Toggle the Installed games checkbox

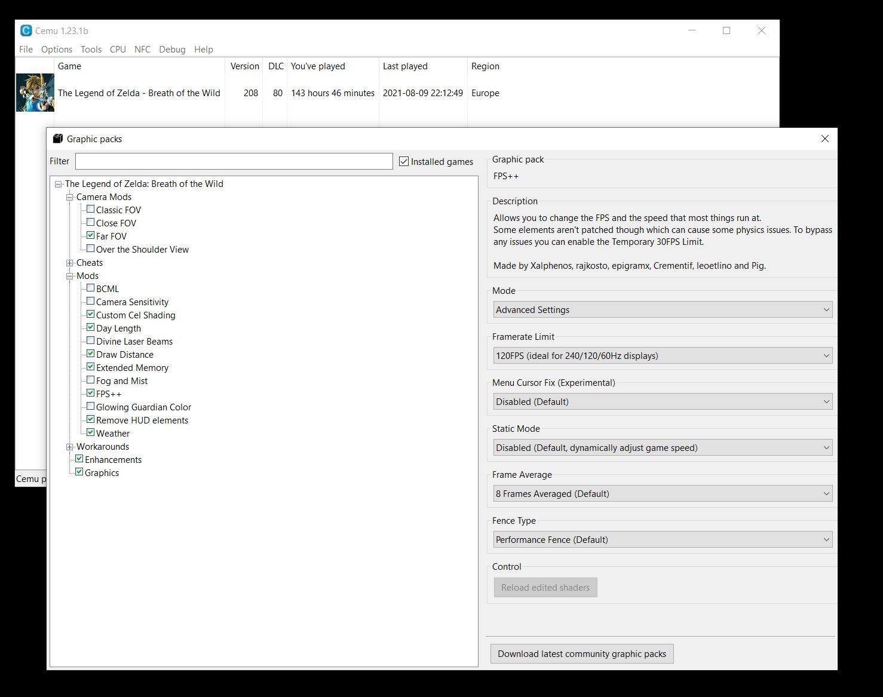[404, 161]
